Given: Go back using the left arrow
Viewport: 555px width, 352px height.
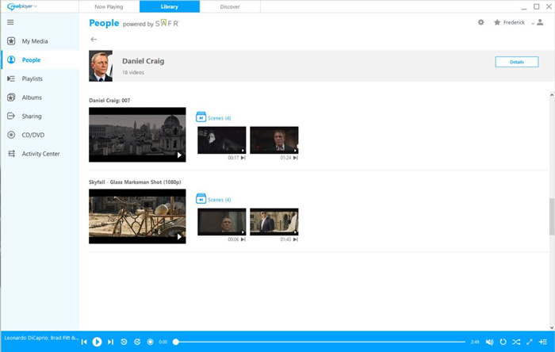Looking at the screenshot, I should coord(94,39).
